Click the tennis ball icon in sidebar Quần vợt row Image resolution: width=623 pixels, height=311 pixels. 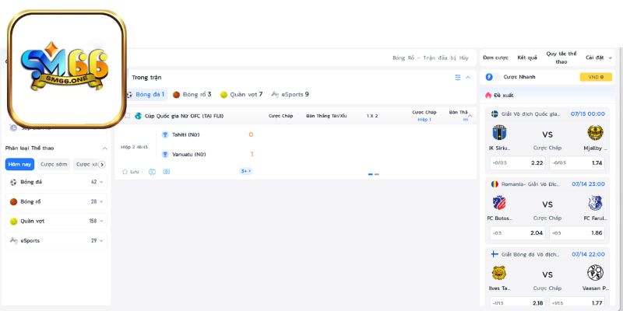(13, 221)
